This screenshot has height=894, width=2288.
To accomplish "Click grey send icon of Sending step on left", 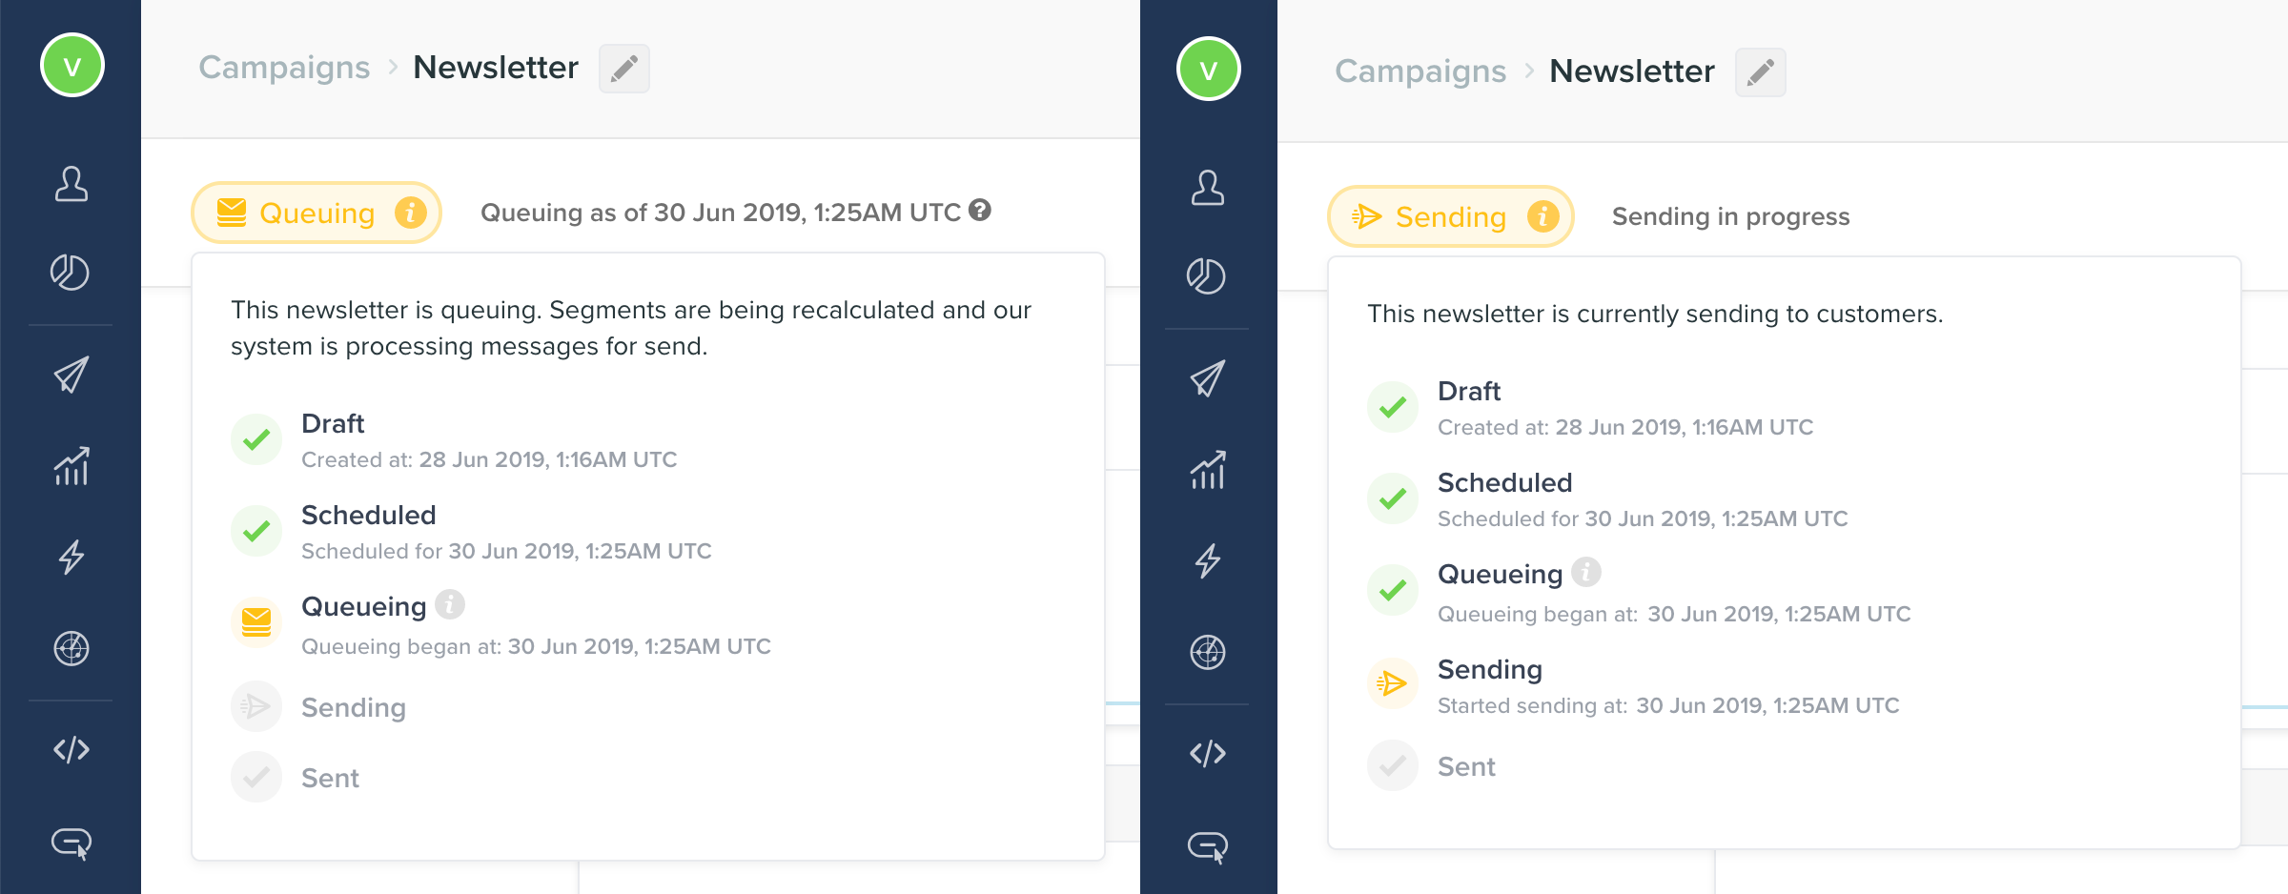I will coord(256,706).
